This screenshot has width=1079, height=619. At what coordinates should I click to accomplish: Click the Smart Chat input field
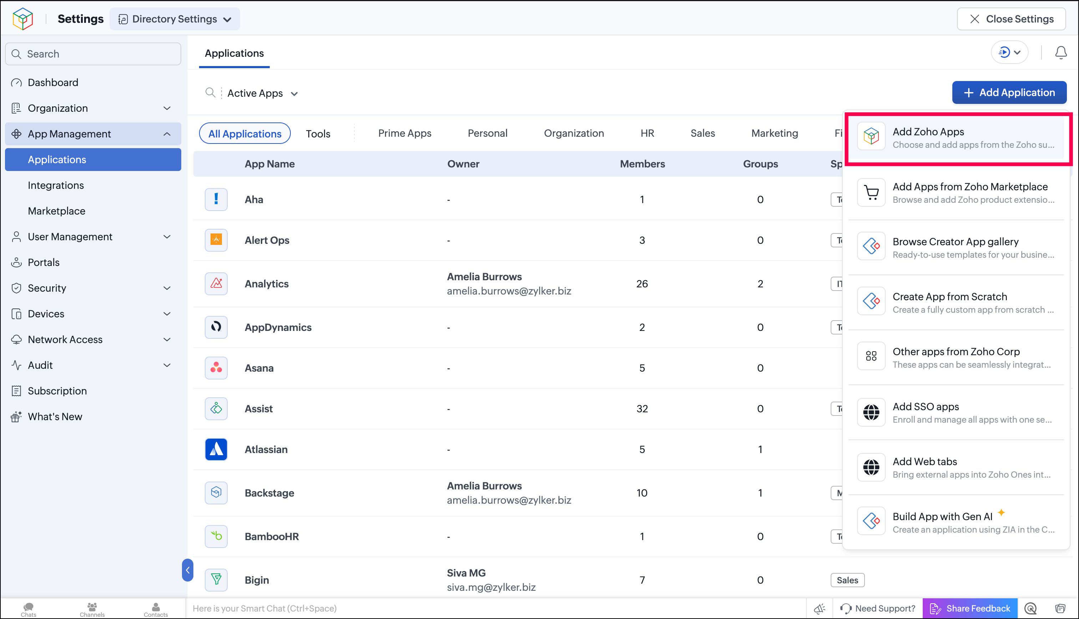pos(496,608)
